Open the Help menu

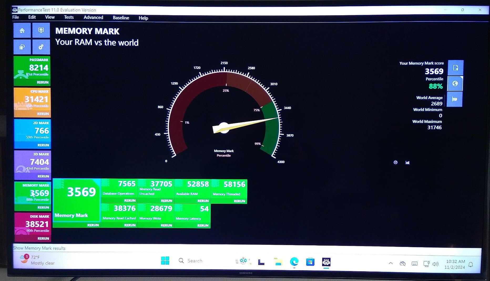pos(143,18)
